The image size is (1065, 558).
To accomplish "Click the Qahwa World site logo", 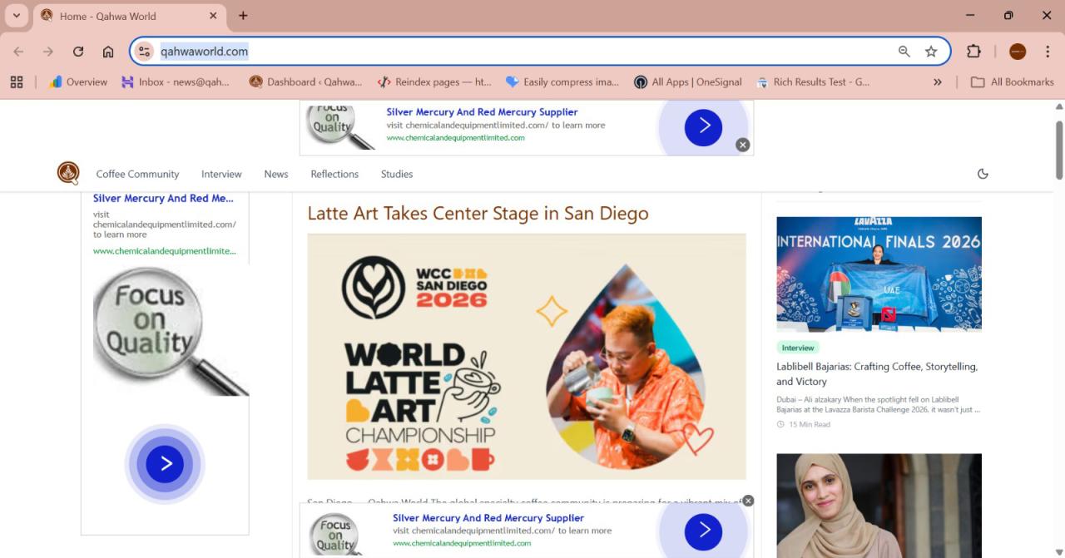I will [68, 173].
